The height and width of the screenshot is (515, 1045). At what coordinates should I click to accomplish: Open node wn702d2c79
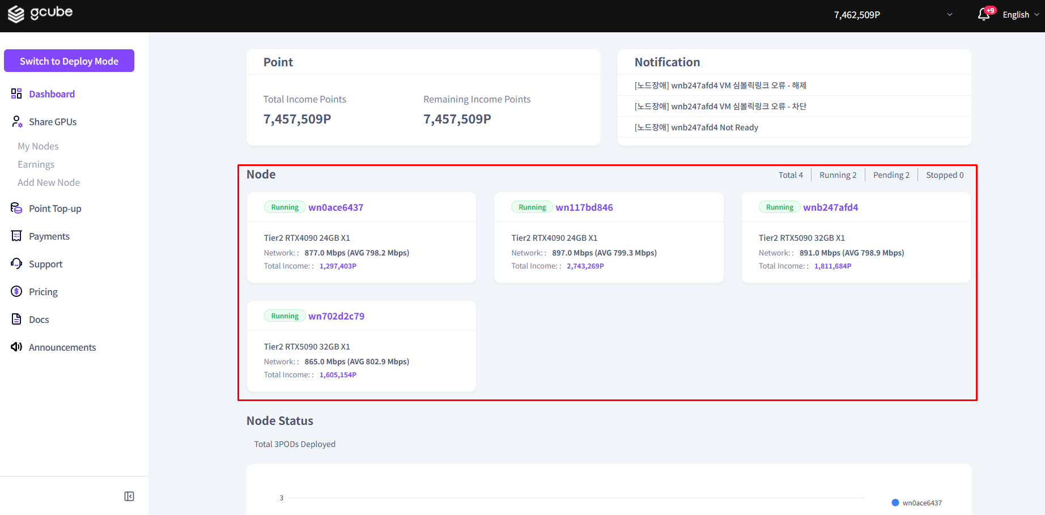click(x=336, y=316)
